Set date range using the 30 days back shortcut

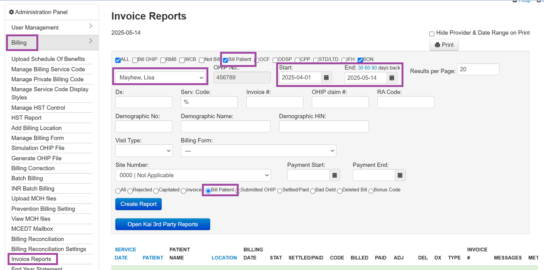pyautogui.click(x=360, y=68)
